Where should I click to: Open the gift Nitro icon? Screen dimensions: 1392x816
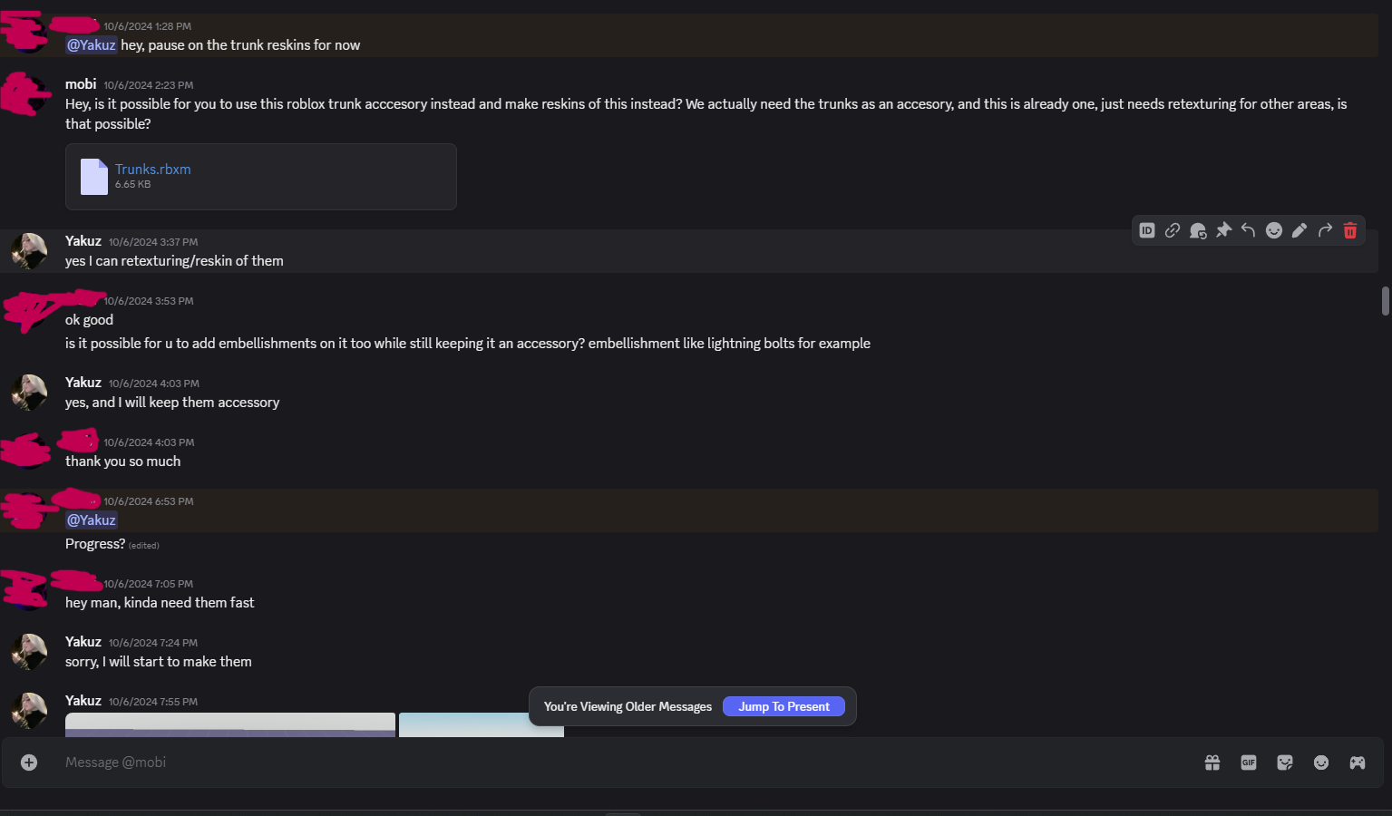pos(1212,763)
